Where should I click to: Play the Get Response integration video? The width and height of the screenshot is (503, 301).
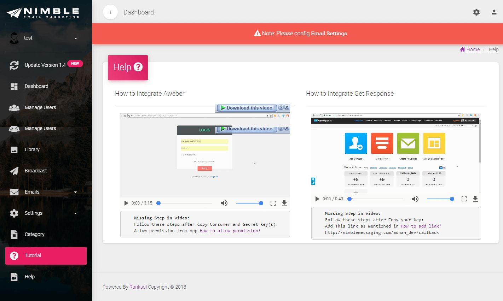pos(317,199)
